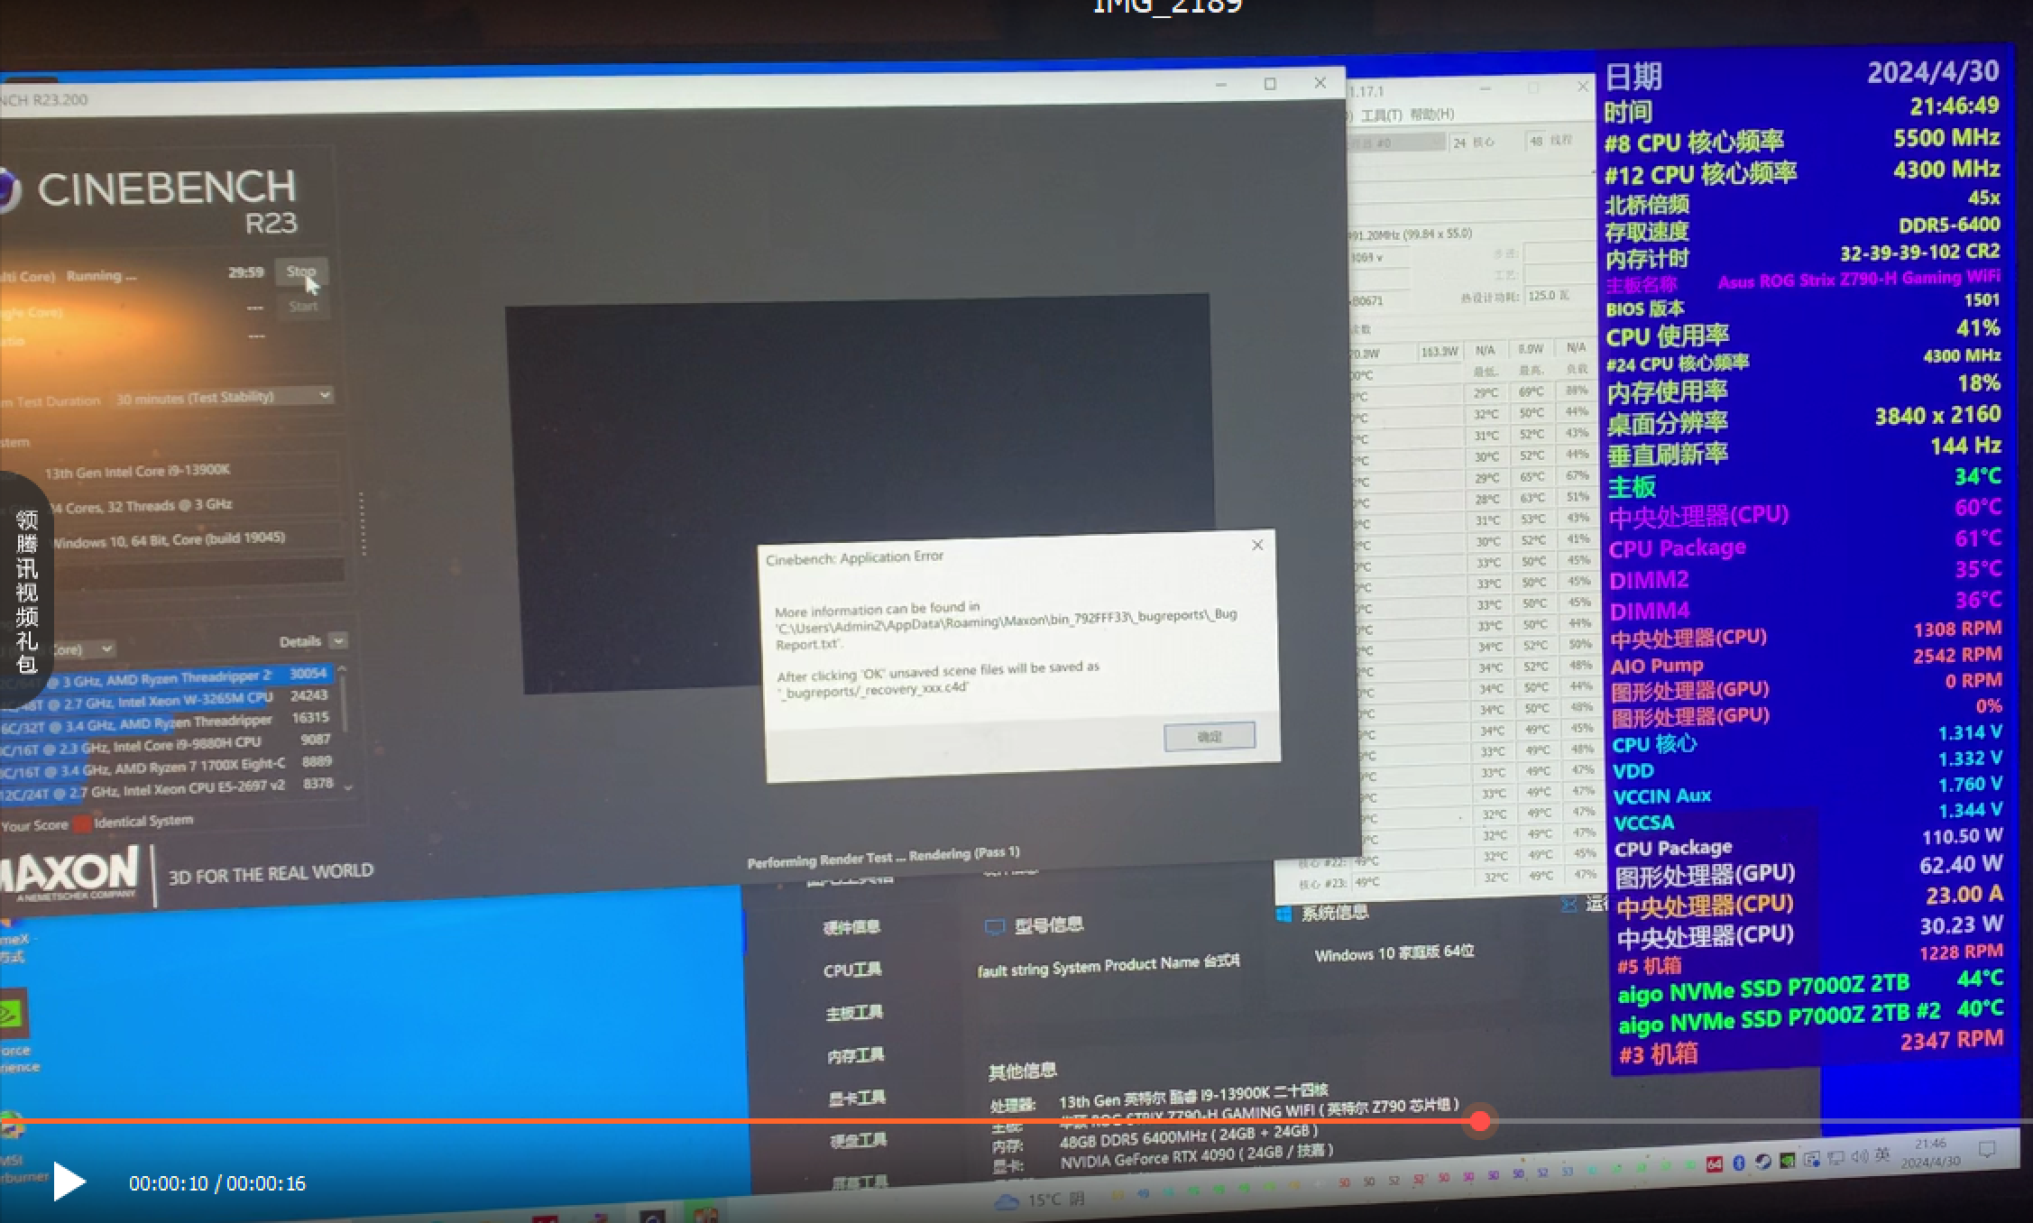Open the 30 minutes Test Stability dropdown
Screen dimensions: 2033x1223
[x=222, y=396]
